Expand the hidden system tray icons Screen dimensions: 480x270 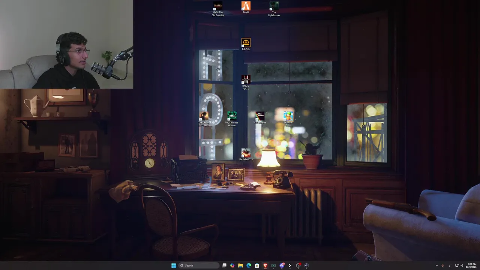tap(436, 265)
